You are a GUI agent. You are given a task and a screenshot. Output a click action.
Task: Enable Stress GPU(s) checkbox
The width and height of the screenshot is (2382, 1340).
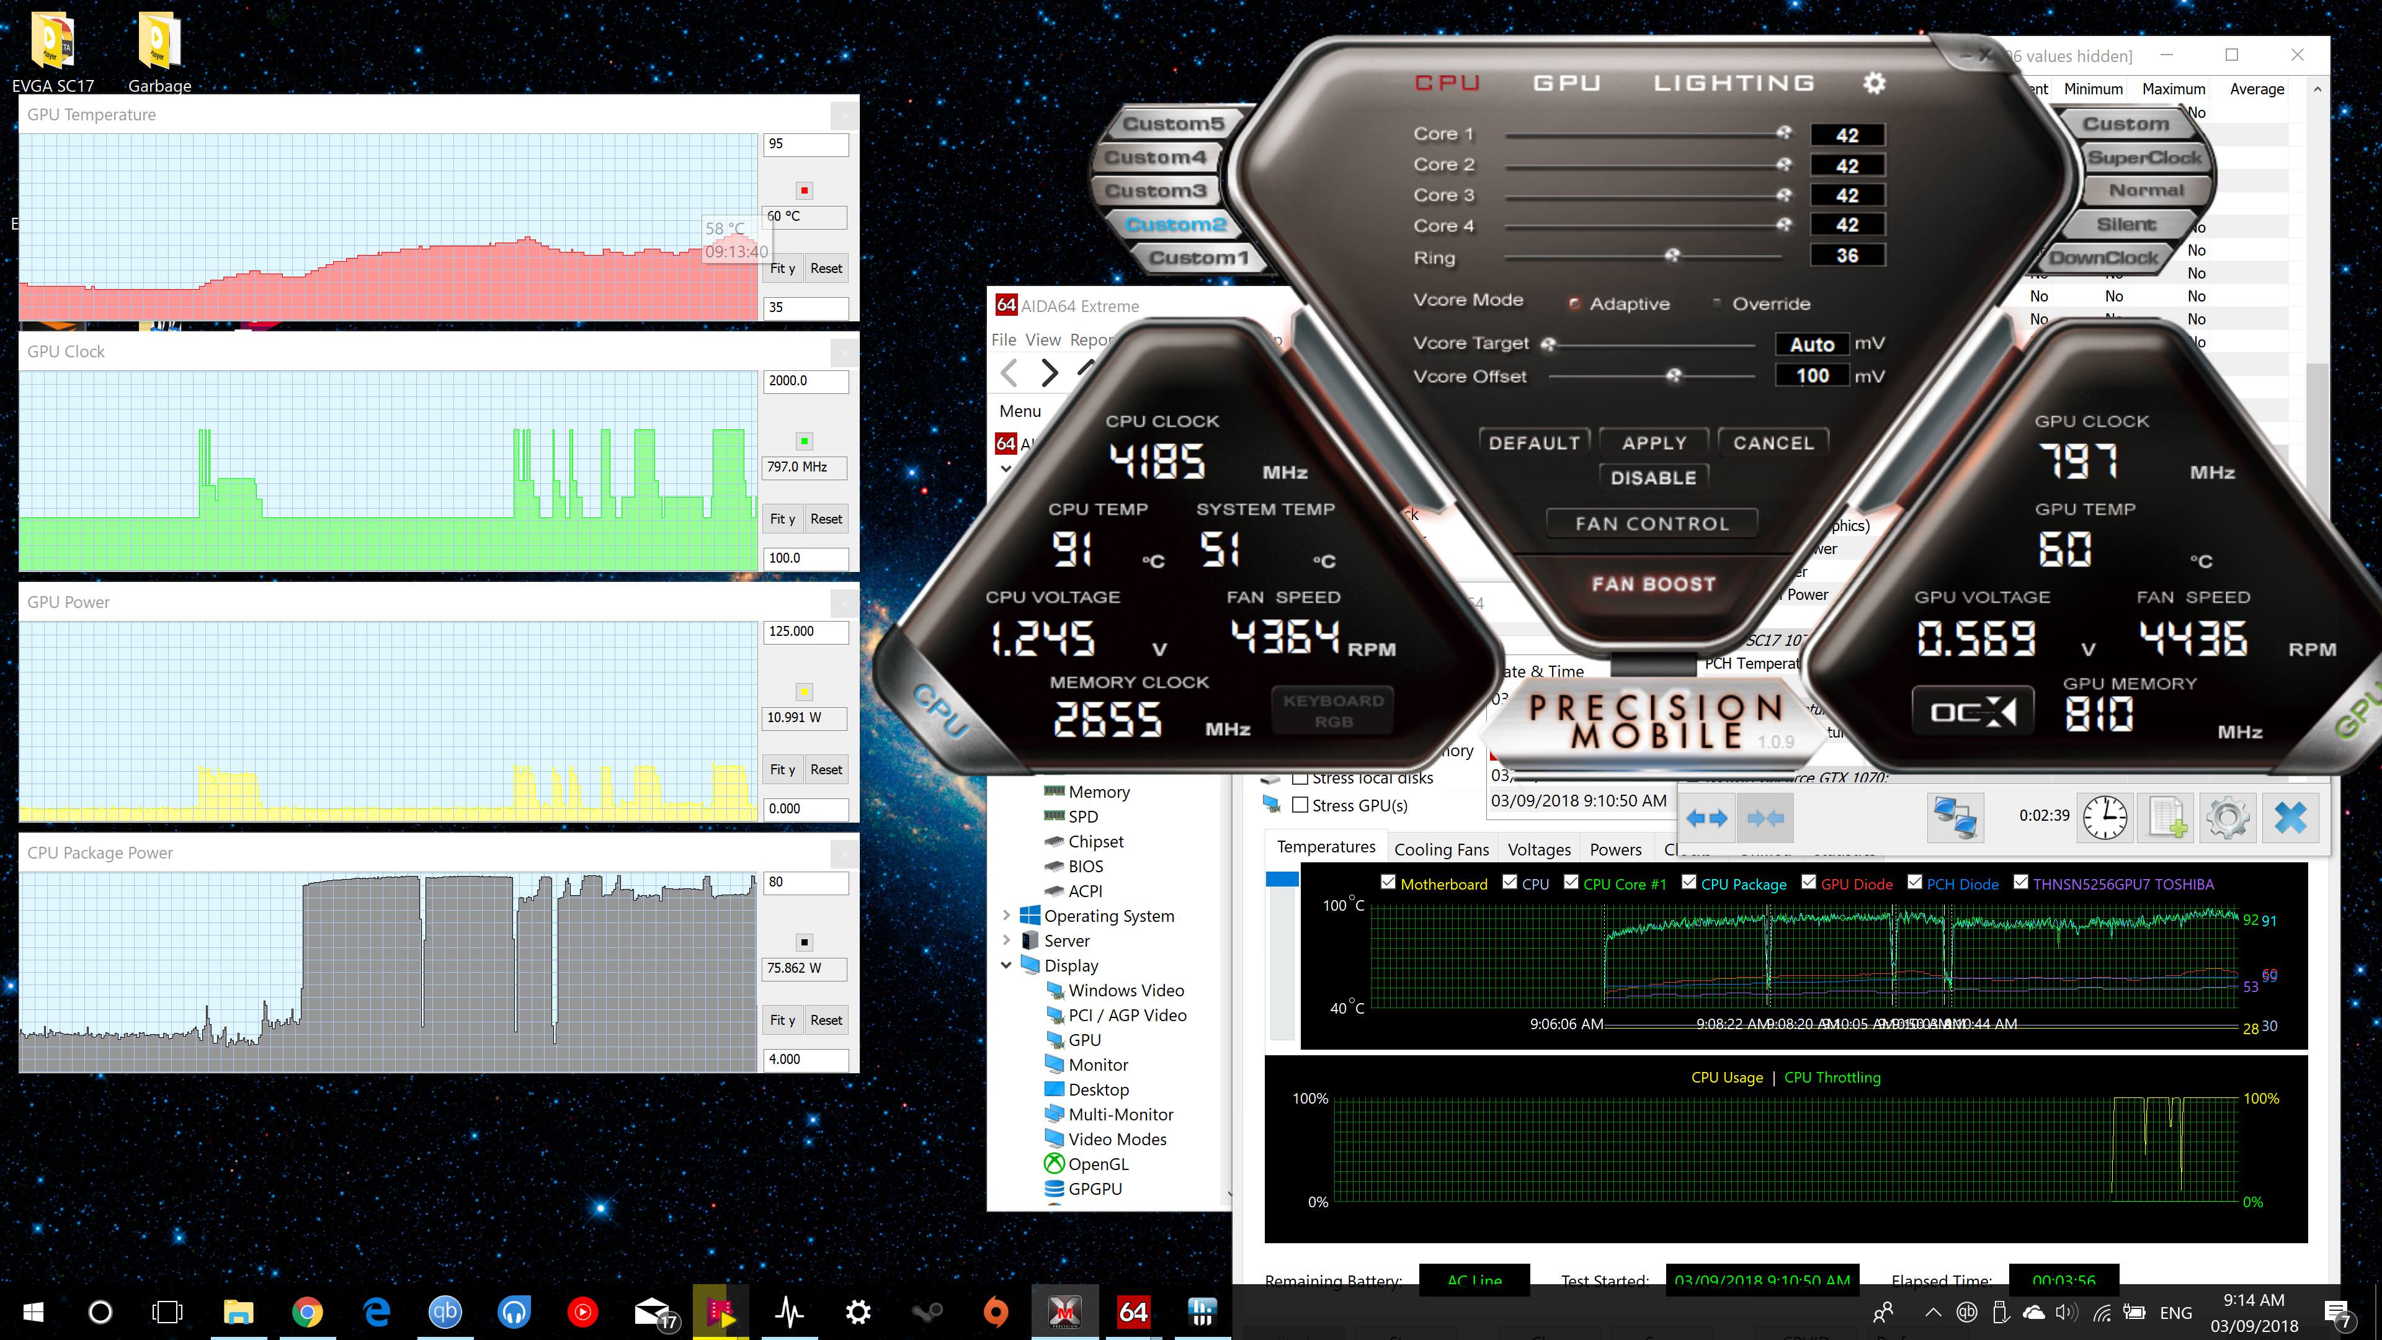[1300, 805]
